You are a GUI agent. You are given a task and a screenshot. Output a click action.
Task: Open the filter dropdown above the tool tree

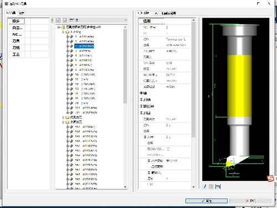point(126,20)
